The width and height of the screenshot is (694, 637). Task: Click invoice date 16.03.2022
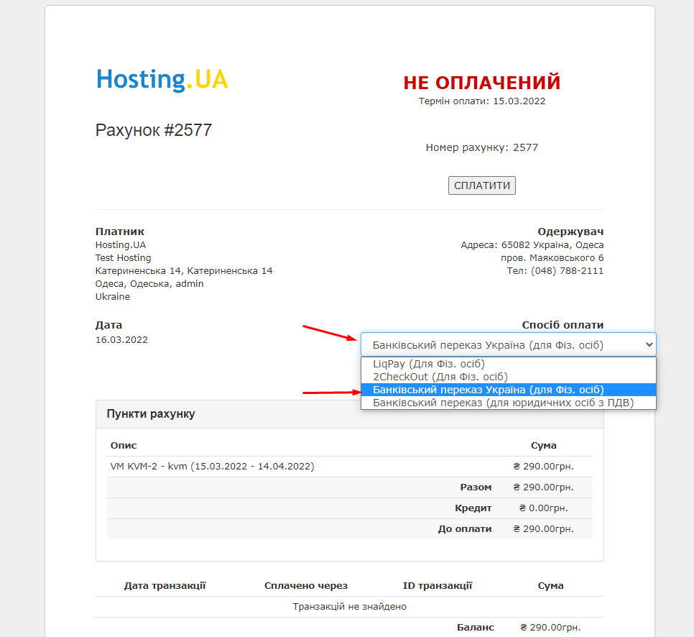click(x=121, y=340)
